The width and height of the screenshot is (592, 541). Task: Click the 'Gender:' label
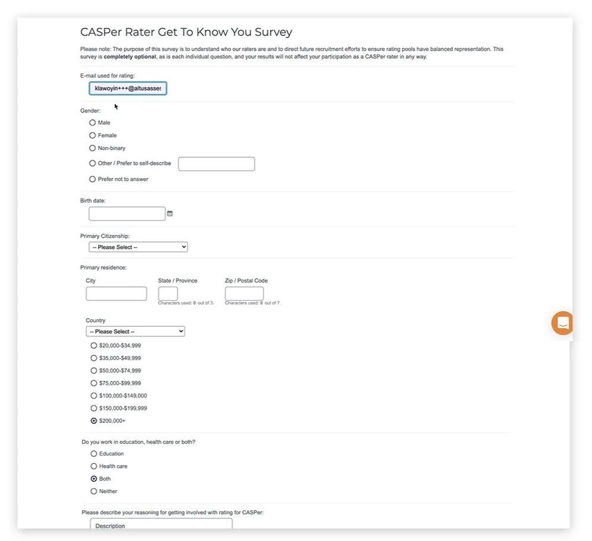(90, 110)
